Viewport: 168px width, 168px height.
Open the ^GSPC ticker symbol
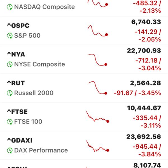click(x=18, y=26)
